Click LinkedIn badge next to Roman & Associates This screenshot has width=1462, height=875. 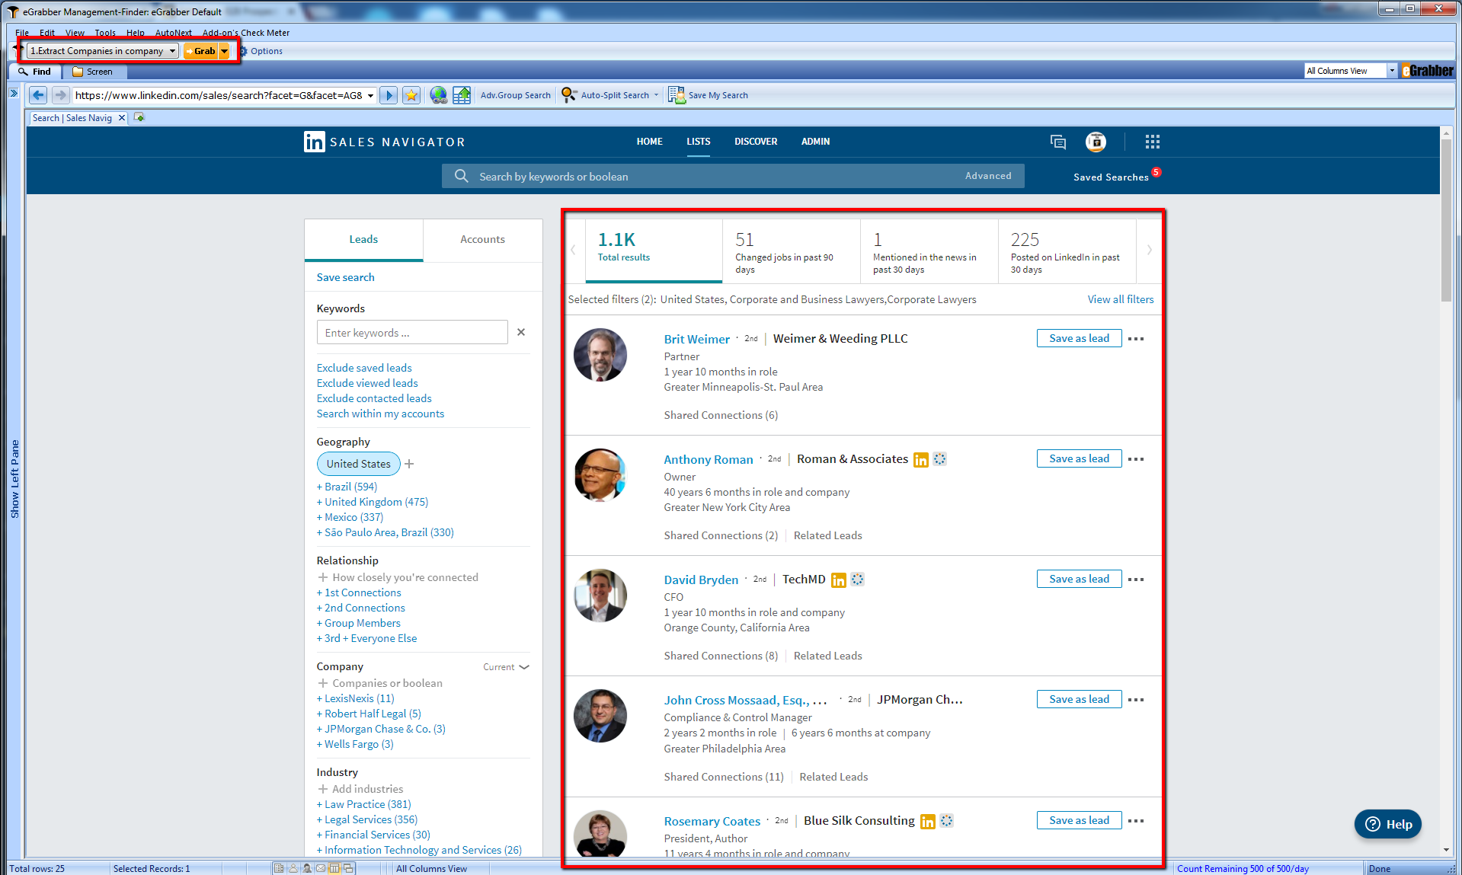point(921,459)
